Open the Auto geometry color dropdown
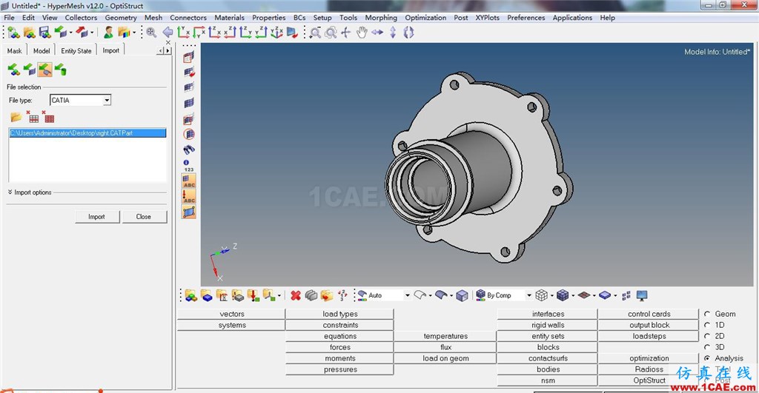The height and width of the screenshot is (393, 759). (407, 295)
